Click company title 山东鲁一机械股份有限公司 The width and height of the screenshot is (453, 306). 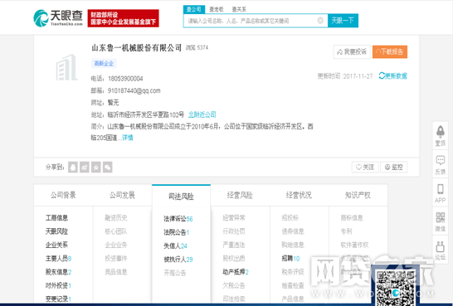137,47
